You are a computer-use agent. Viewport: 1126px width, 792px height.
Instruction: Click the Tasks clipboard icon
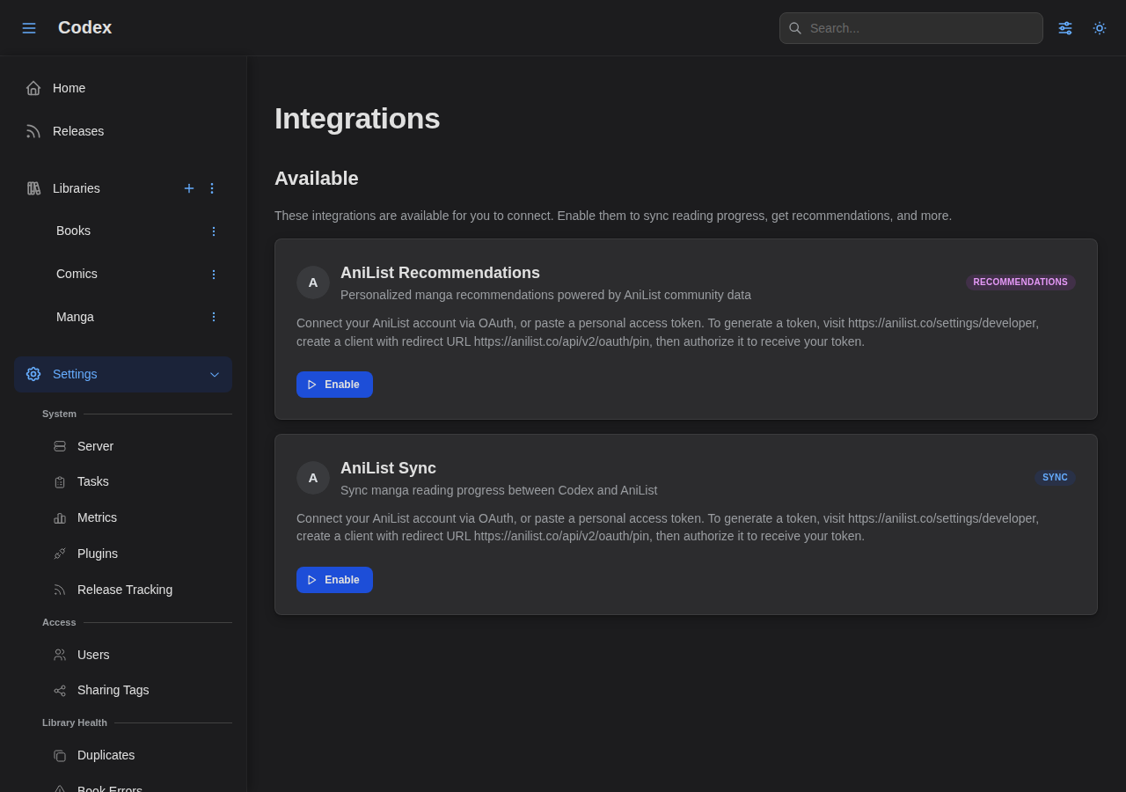[x=60, y=482]
